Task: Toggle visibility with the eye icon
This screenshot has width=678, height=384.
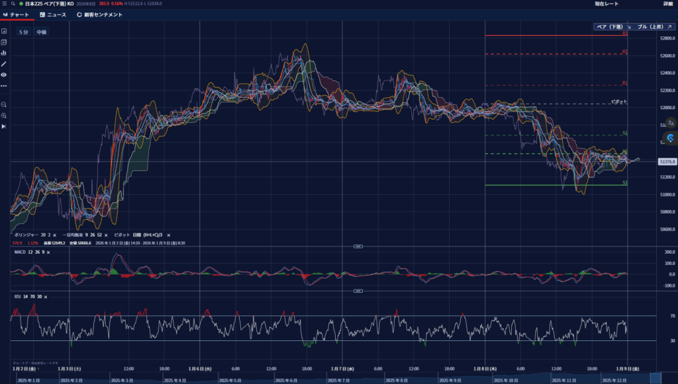Action: [4, 75]
